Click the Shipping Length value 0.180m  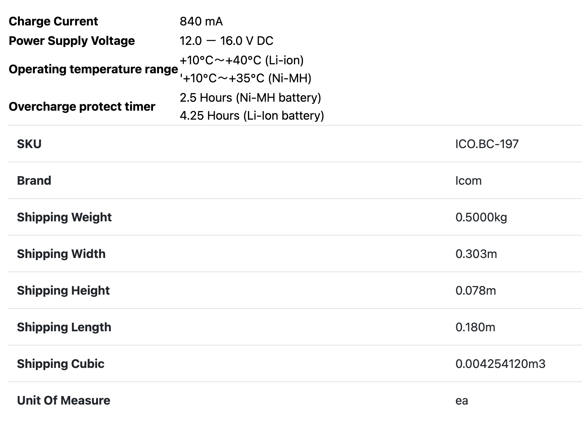point(475,327)
